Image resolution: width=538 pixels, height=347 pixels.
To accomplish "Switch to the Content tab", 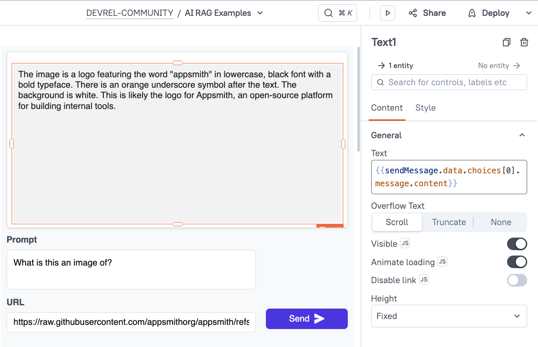I will (x=387, y=108).
